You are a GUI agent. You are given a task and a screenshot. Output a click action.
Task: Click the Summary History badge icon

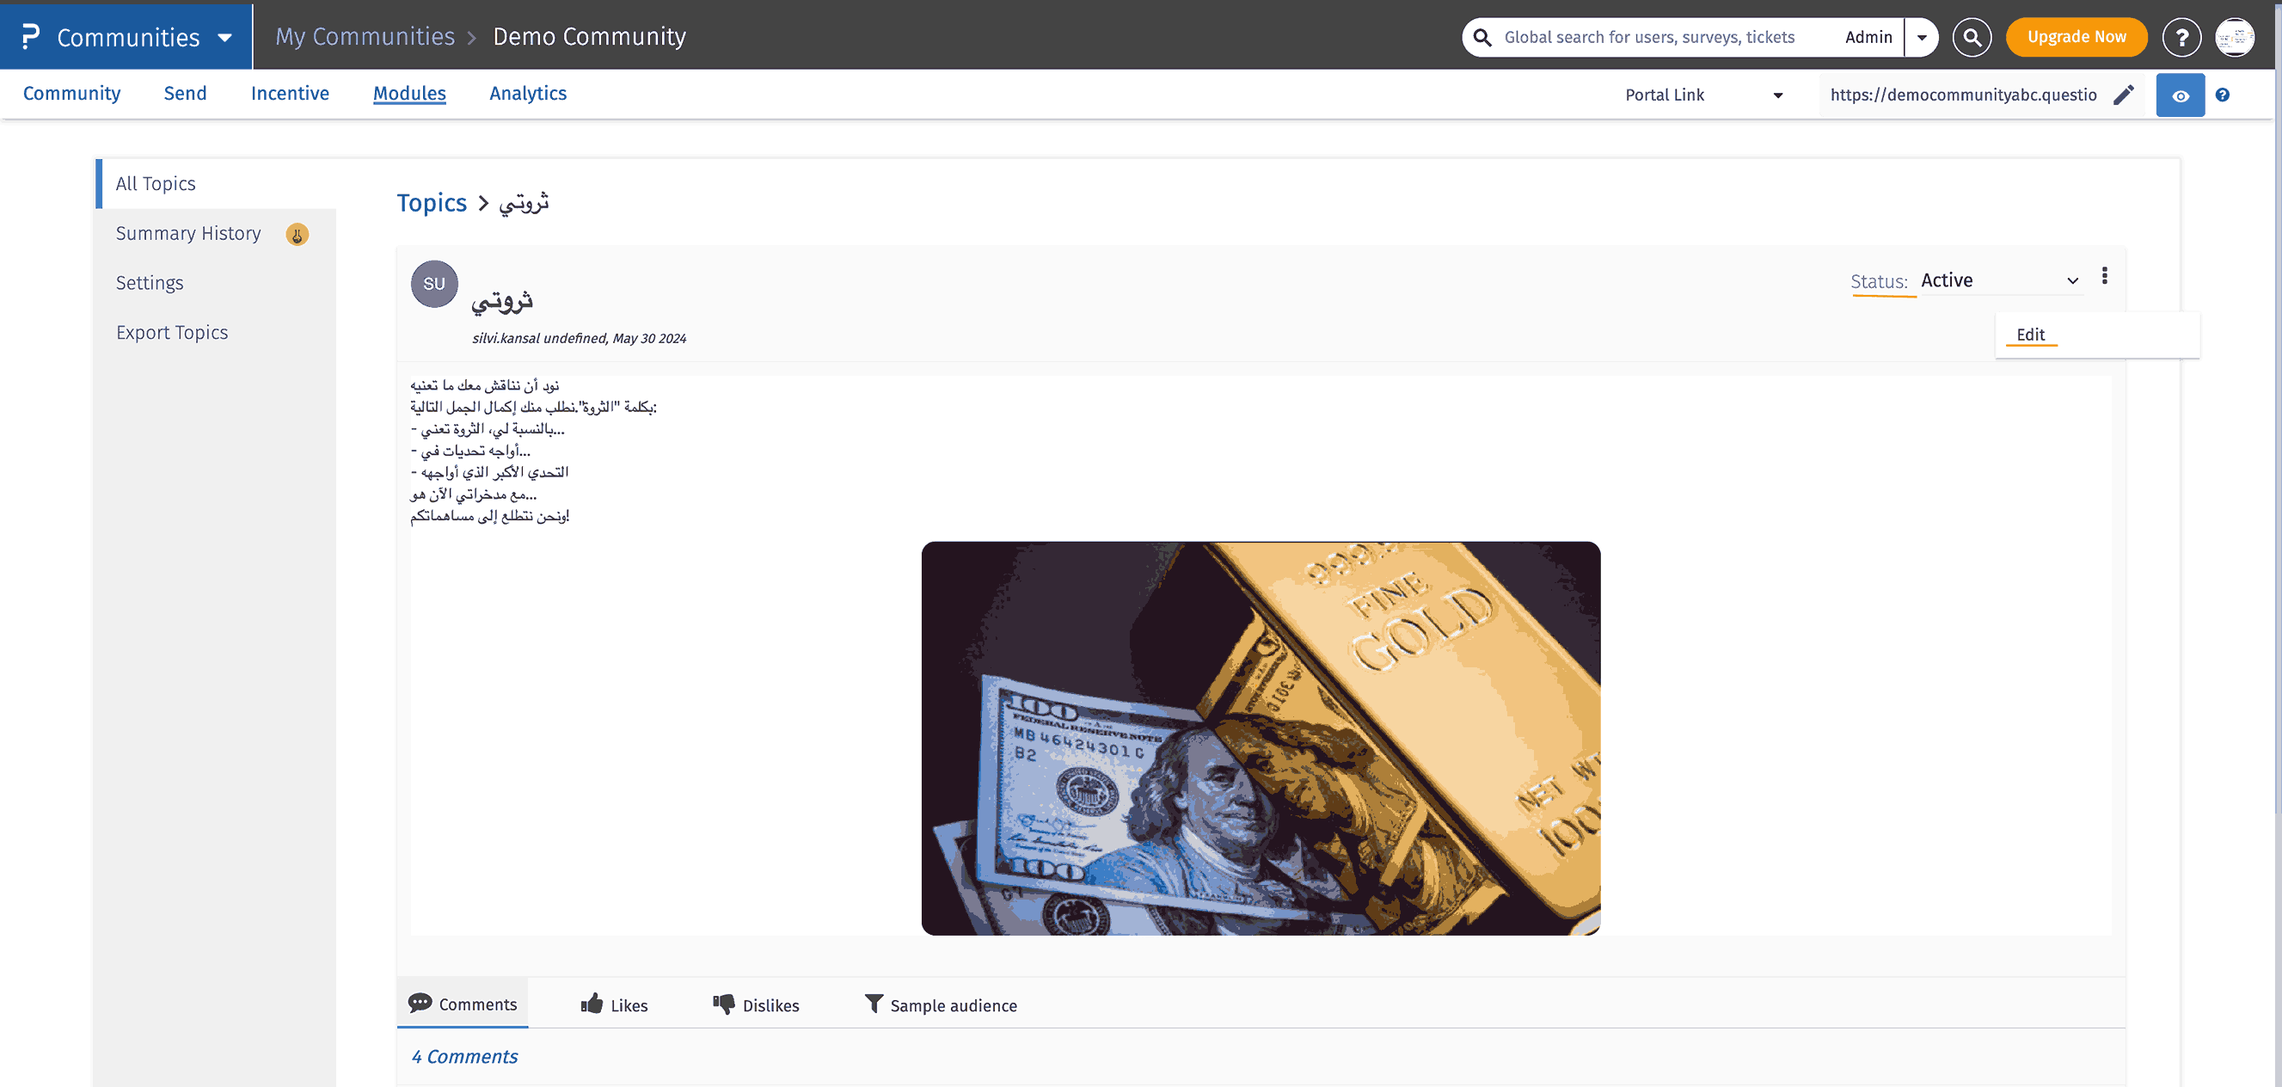(297, 235)
